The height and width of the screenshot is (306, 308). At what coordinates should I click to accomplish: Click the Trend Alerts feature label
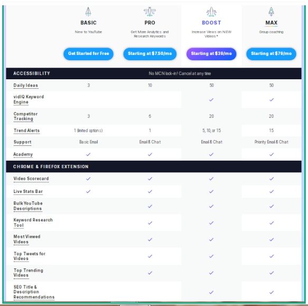(x=26, y=131)
